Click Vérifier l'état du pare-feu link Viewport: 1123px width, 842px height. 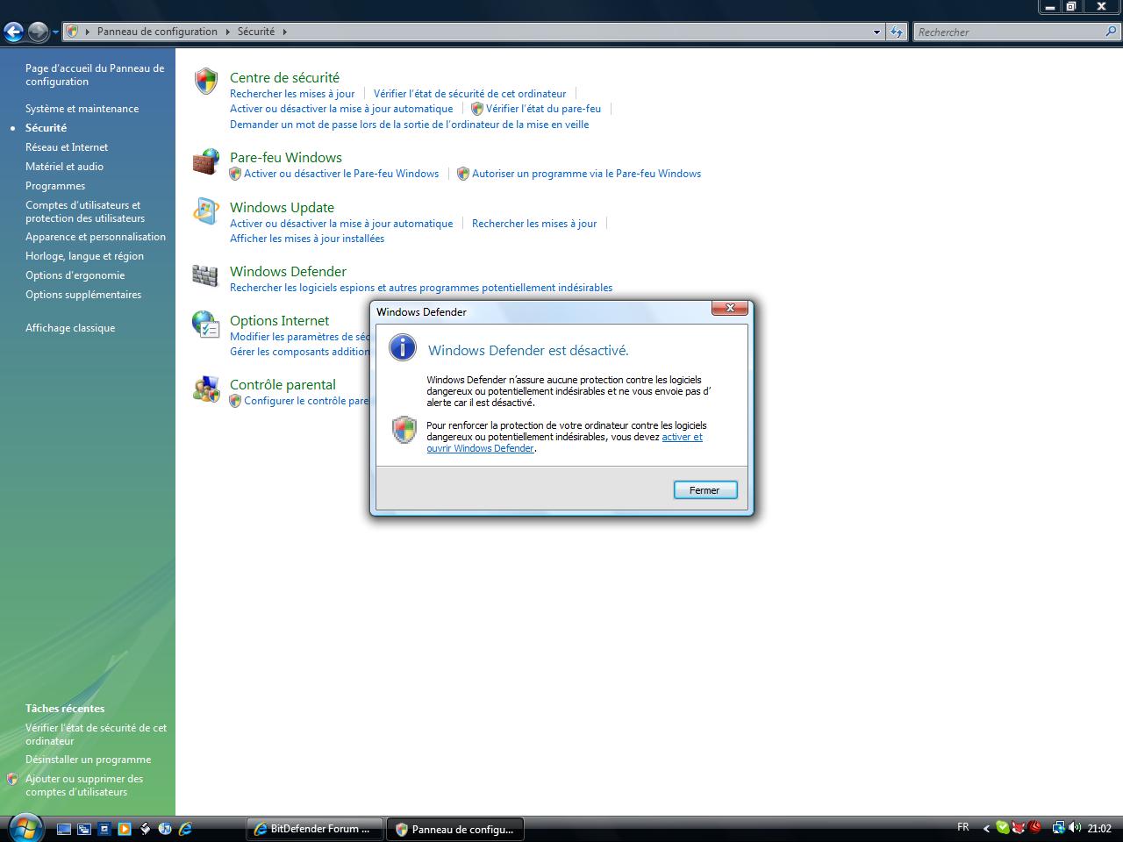click(543, 109)
